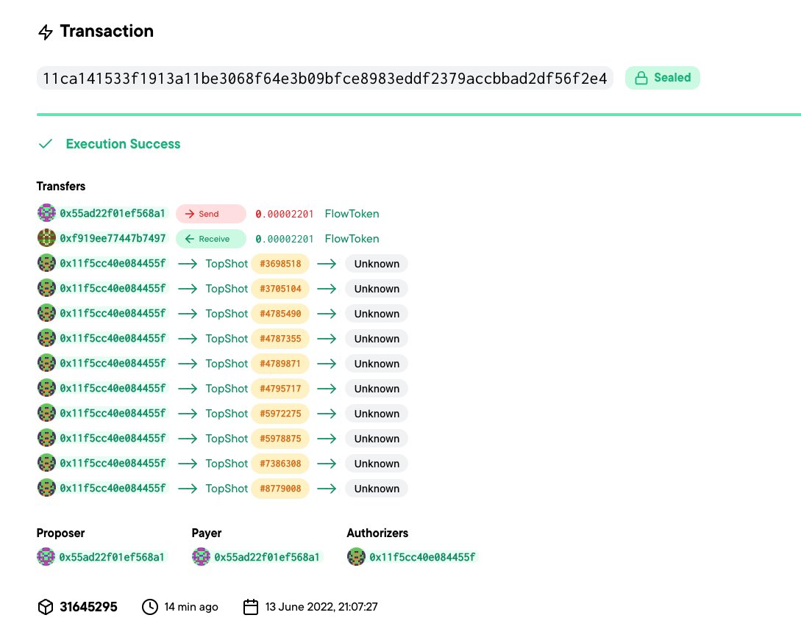Click the sent amount 0.00002201 in red
The width and height of the screenshot is (801, 640).
[285, 214]
